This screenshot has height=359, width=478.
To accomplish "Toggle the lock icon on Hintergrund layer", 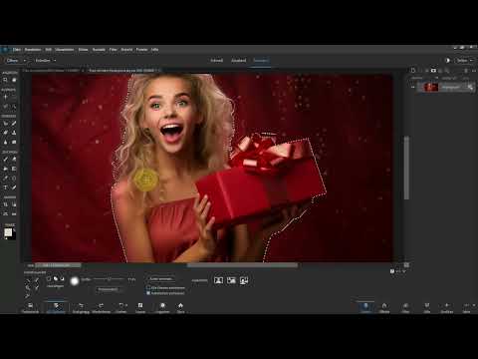I will point(470,87).
